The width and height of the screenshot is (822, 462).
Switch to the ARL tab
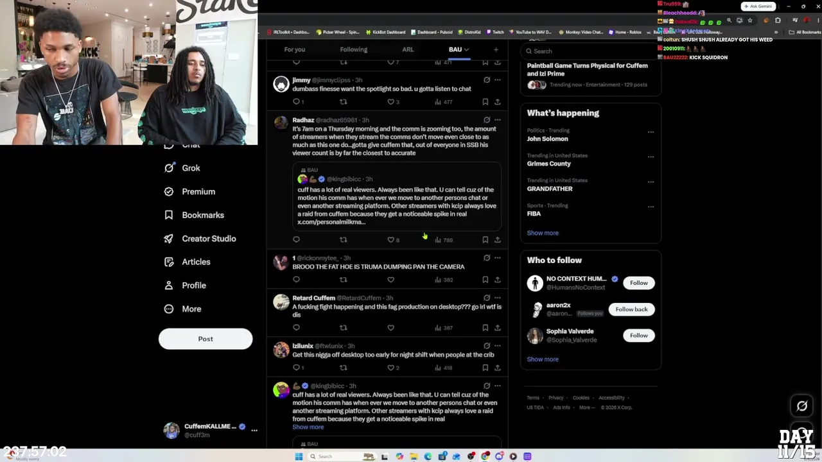point(408,49)
